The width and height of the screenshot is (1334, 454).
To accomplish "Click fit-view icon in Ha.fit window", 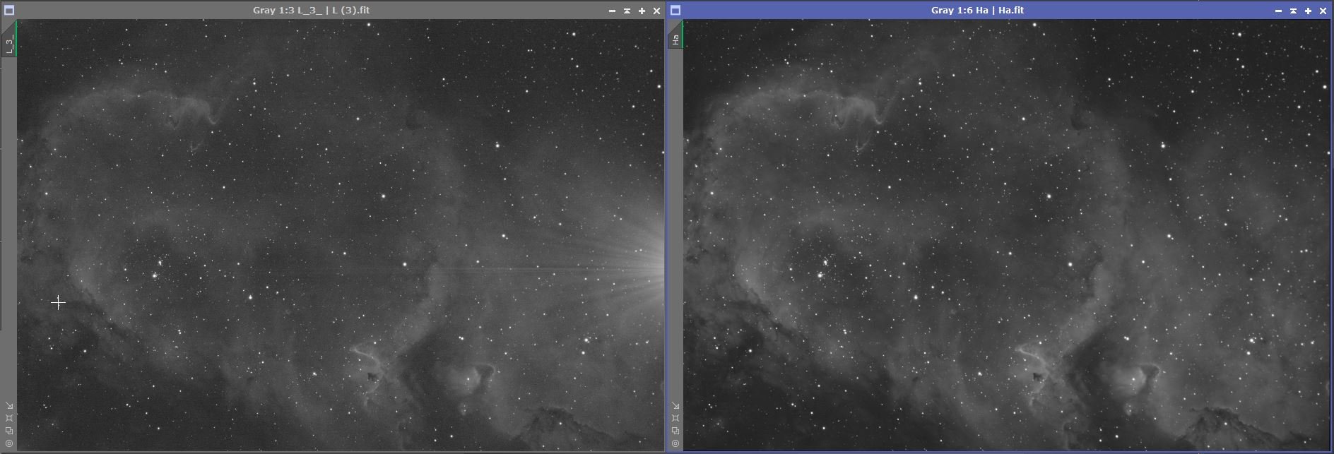I will pos(675,418).
